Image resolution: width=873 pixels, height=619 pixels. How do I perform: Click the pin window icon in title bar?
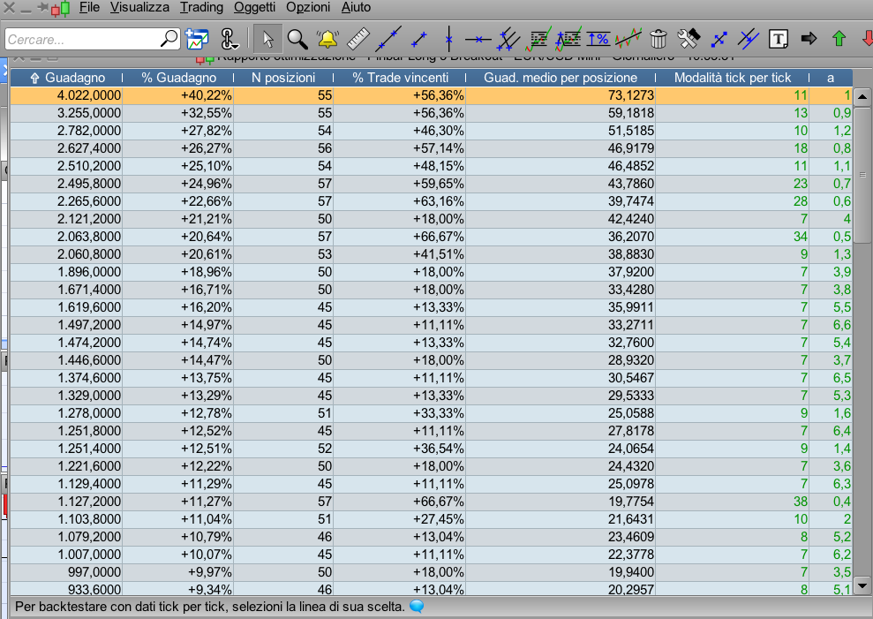[x=42, y=7]
